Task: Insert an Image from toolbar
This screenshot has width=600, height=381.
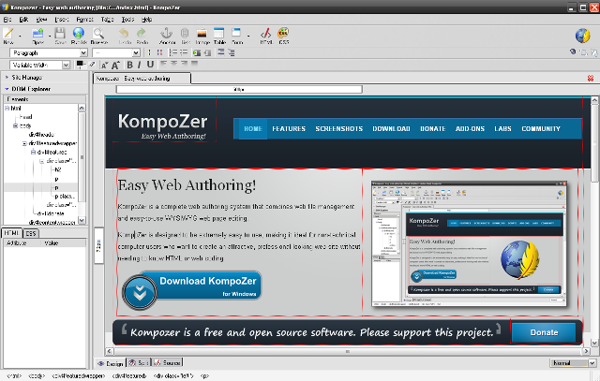Action: [x=202, y=36]
